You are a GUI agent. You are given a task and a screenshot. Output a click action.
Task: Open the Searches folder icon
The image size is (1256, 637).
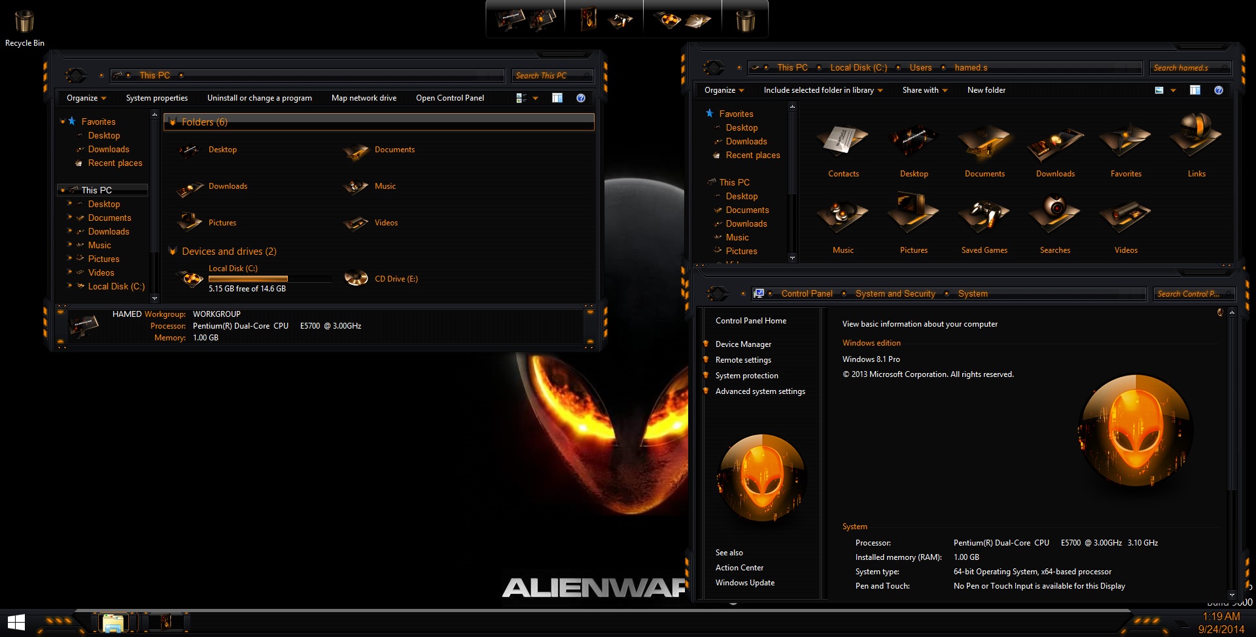coord(1055,217)
